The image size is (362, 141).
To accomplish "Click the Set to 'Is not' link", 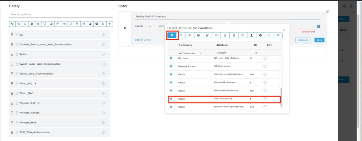I will (143, 40).
